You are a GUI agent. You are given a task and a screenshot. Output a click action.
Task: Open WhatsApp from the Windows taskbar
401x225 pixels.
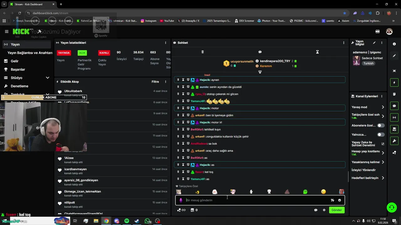coord(147,221)
